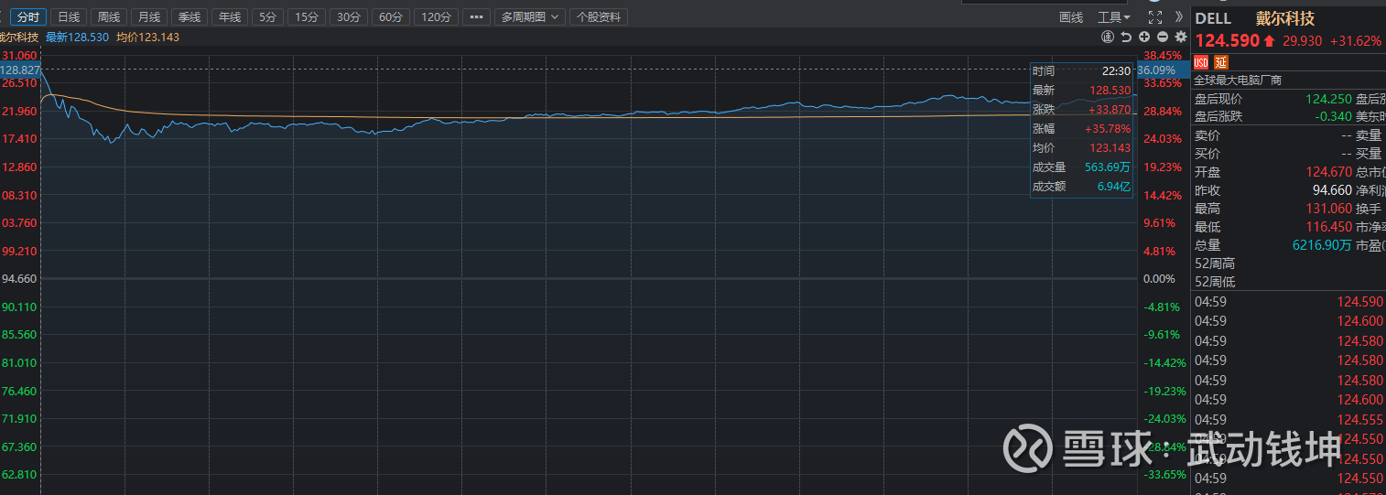
Task: Click the opening price 124.670
Action: tap(1328, 172)
